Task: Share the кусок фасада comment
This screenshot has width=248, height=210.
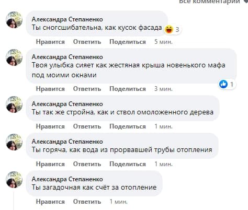Action: click(128, 42)
